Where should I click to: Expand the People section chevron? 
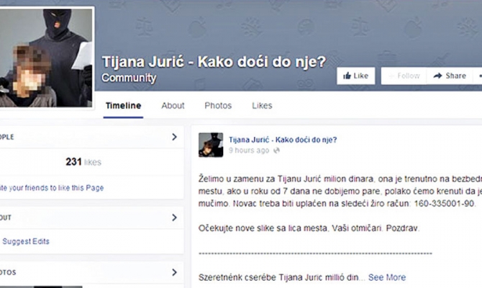(174, 136)
